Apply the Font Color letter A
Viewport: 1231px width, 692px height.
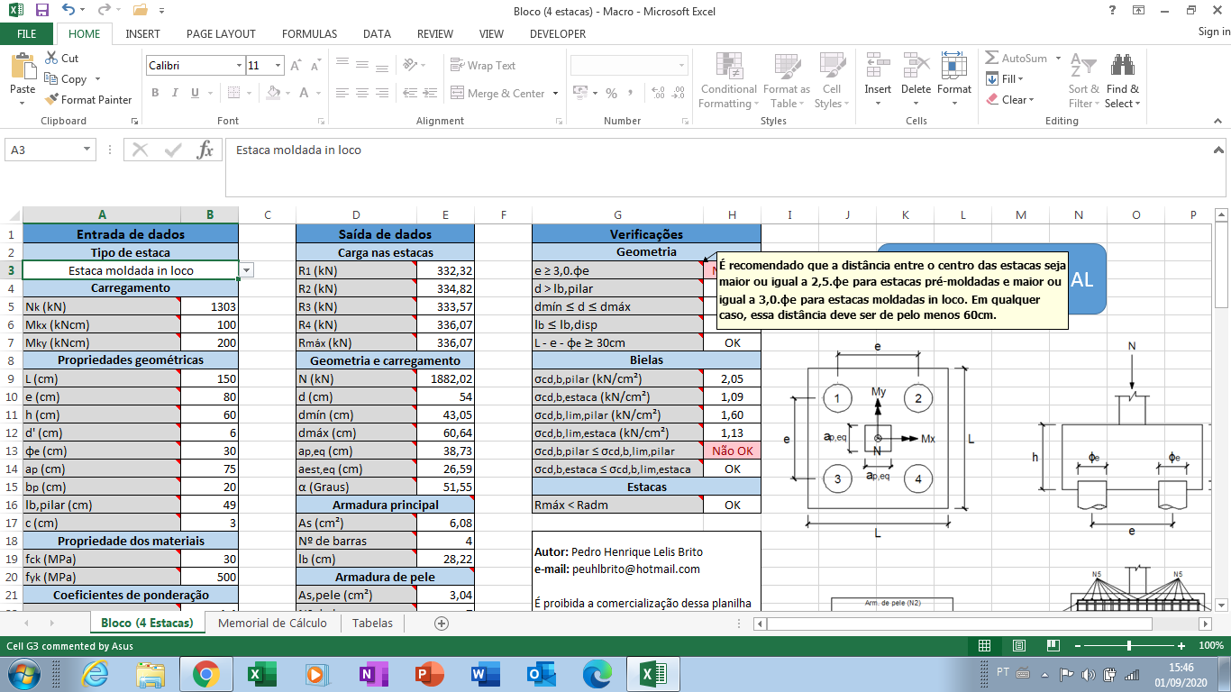click(303, 93)
